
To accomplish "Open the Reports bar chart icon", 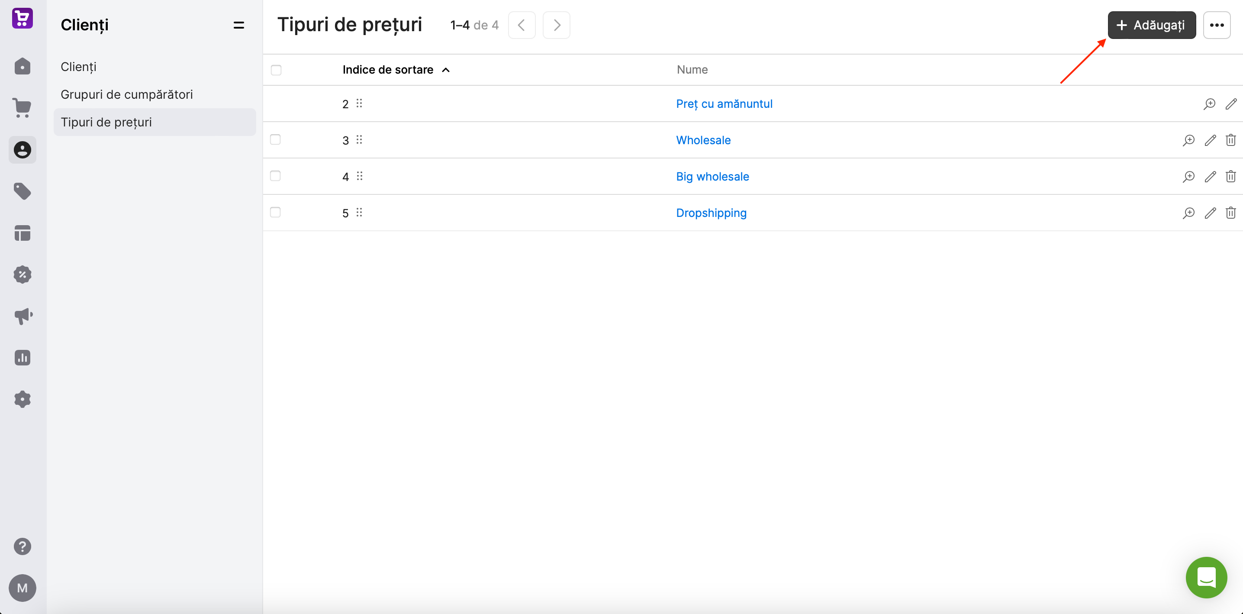I will tap(22, 358).
